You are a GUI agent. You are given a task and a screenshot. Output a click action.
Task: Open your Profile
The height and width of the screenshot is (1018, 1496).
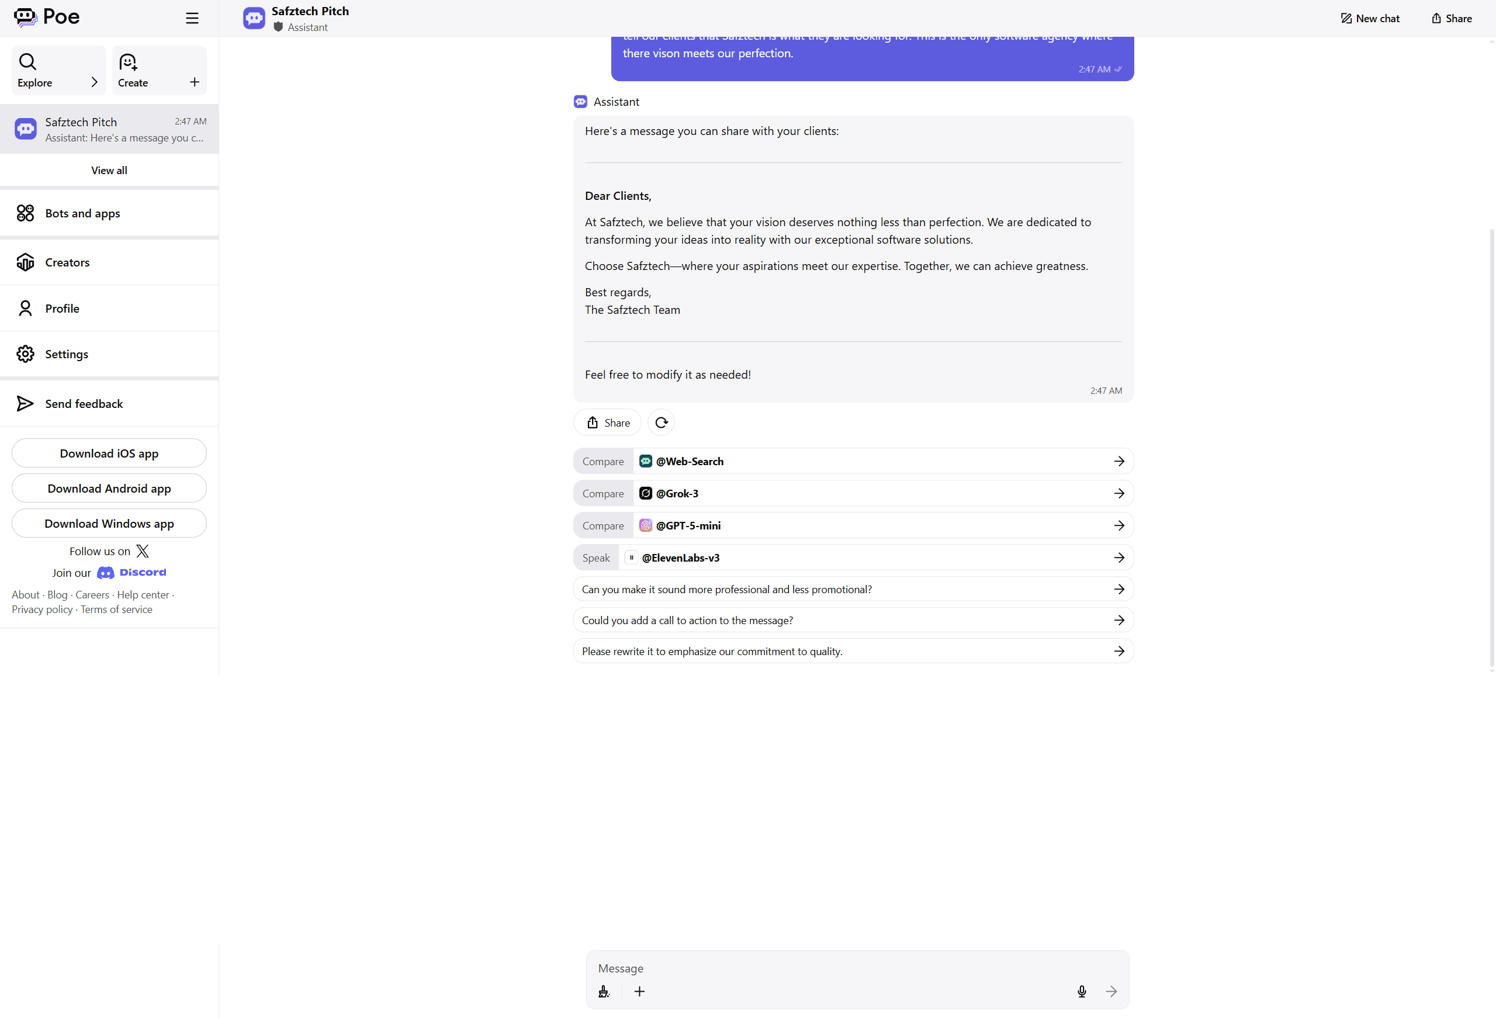(63, 308)
